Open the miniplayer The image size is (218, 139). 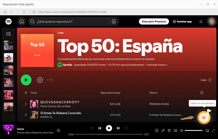point(207,130)
